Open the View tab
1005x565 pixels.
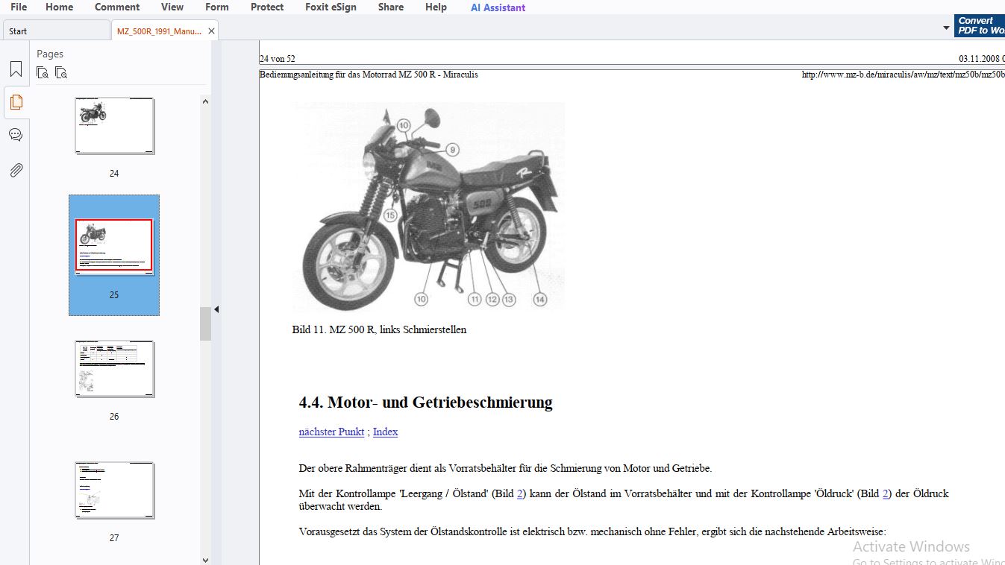[x=172, y=7]
